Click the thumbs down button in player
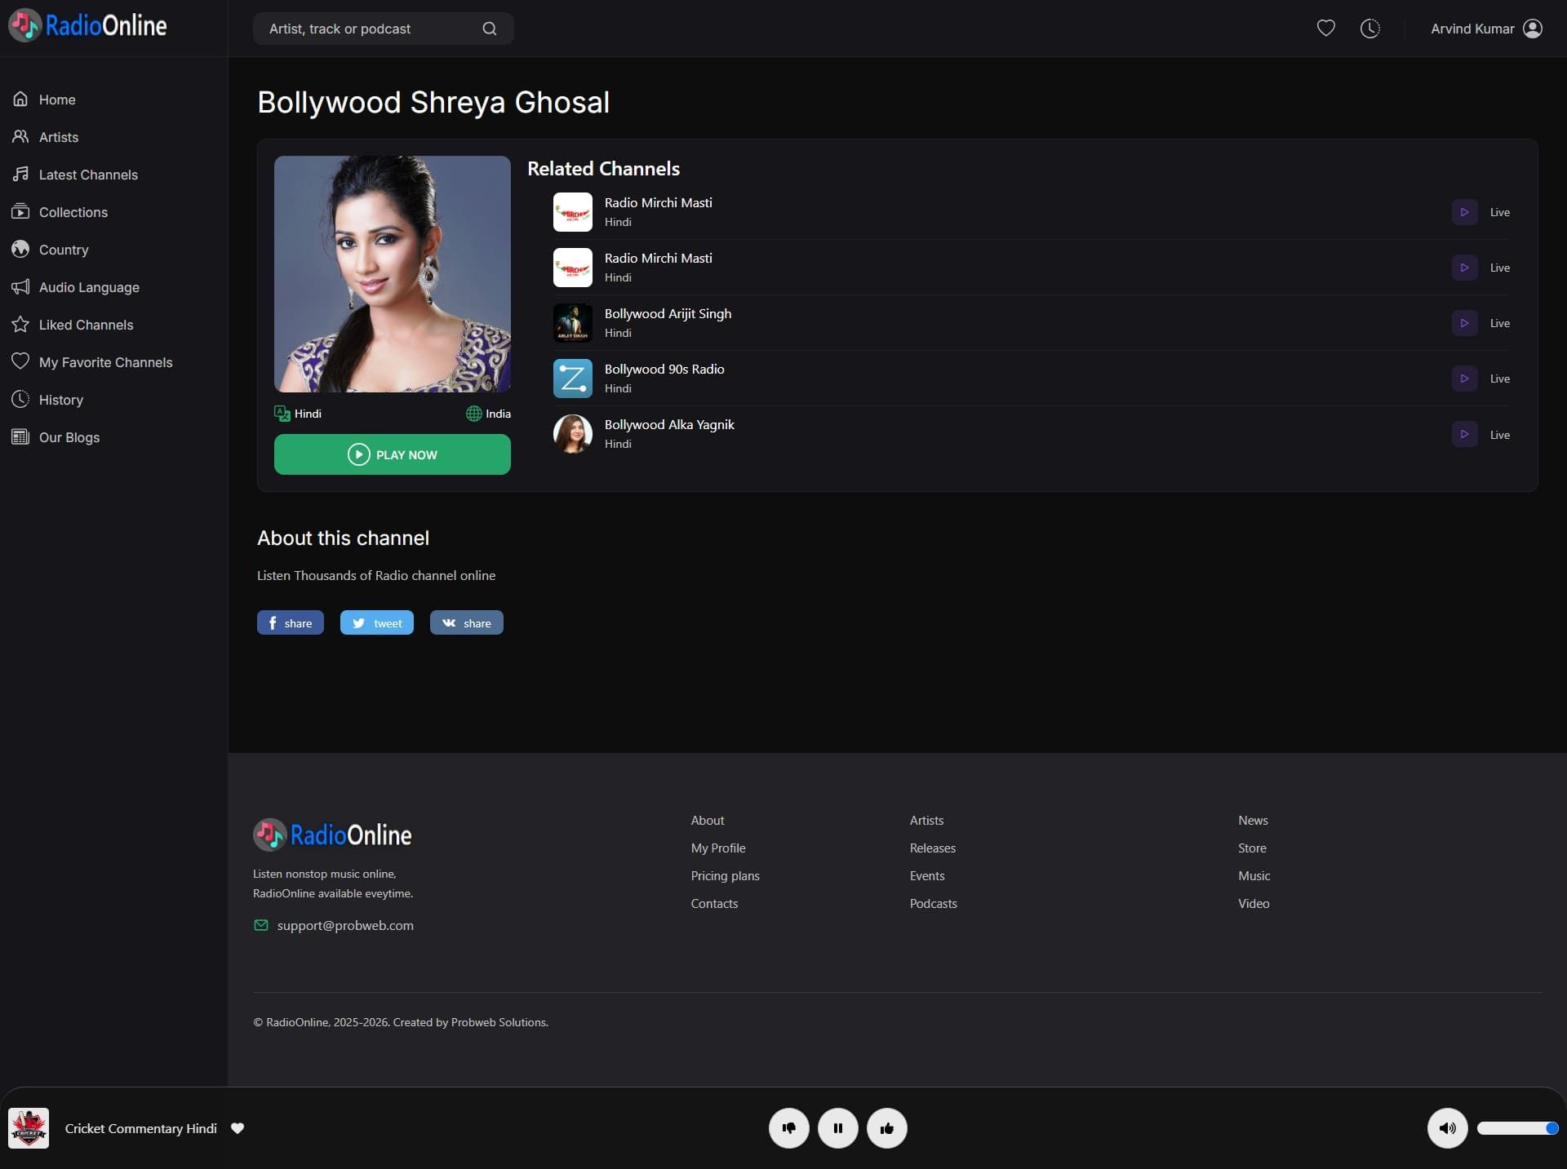Viewport: 1567px width, 1169px height. (x=788, y=1128)
